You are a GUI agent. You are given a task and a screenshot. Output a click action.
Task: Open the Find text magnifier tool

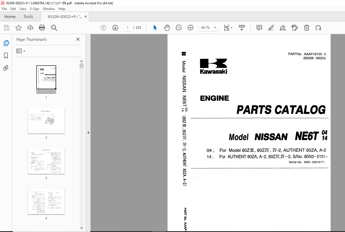click(x=54, y=28)
